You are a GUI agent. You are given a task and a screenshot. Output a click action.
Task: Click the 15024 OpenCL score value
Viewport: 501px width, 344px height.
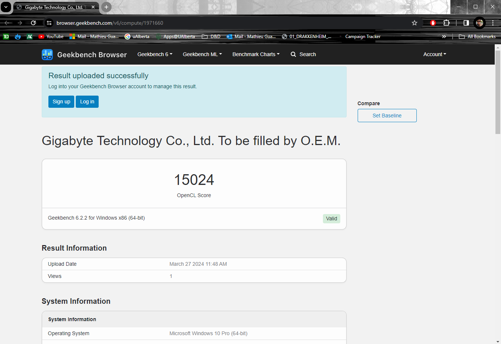point(194,180)
